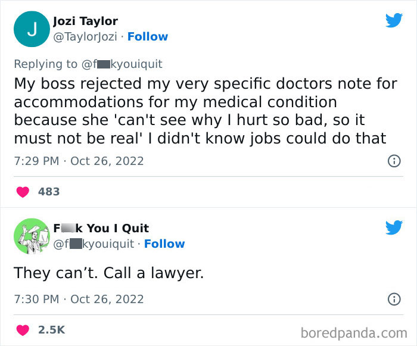
Task: Open the second tweet's account handle
Action: click(x=94, y=244)
